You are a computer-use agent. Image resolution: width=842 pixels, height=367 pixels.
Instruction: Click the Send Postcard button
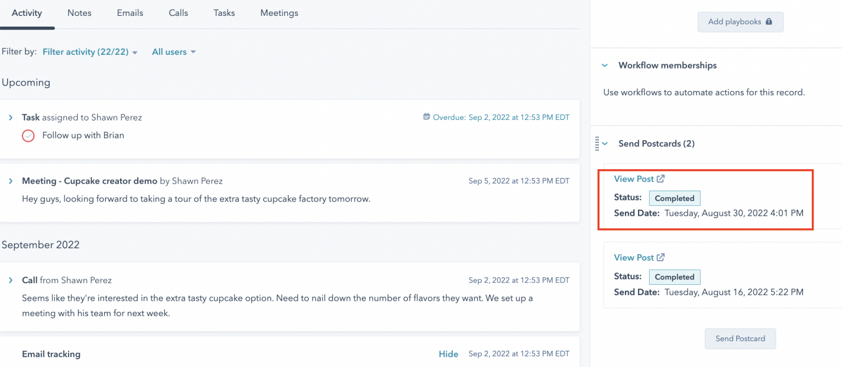click(x=740, y=339)
